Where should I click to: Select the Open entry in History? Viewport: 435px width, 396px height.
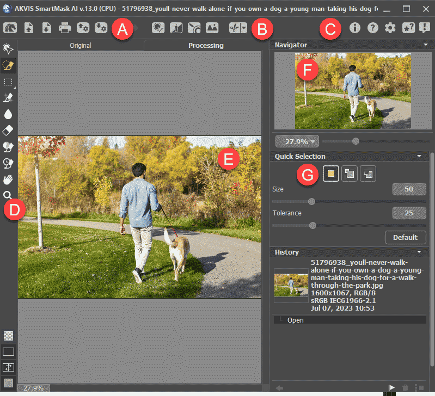295,320
